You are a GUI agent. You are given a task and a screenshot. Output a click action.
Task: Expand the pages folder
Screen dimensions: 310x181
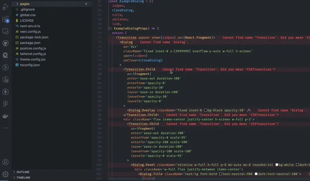click(17, 4)
